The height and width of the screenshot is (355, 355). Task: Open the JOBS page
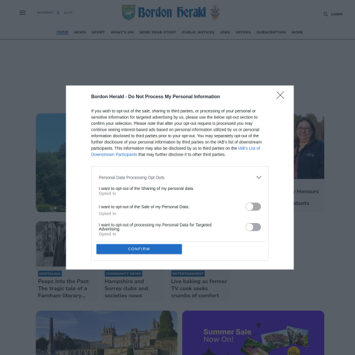click(225, 32)
